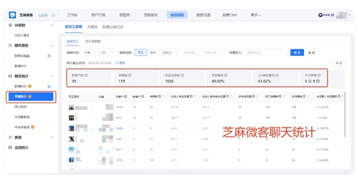The height and width of the screenshot is (180, 358).
Task: Click the 结束日期 date input
Action: pyautogui.click(x=210, y=52)
